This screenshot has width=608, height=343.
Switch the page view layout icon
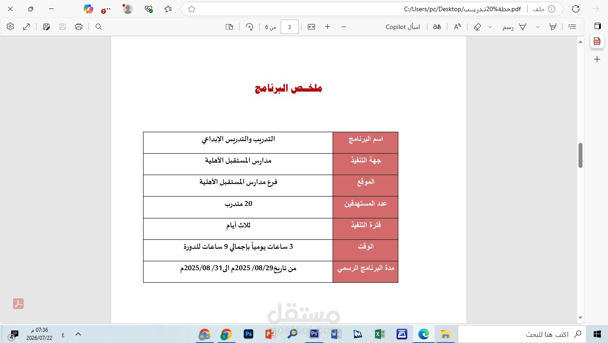pyautogui.click(x=229, y=27)
